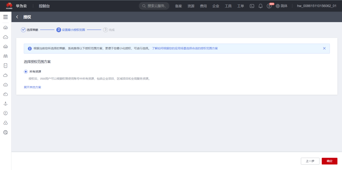Open the 费用 menu
The image size is (342, 170).
tap(203, 6)
